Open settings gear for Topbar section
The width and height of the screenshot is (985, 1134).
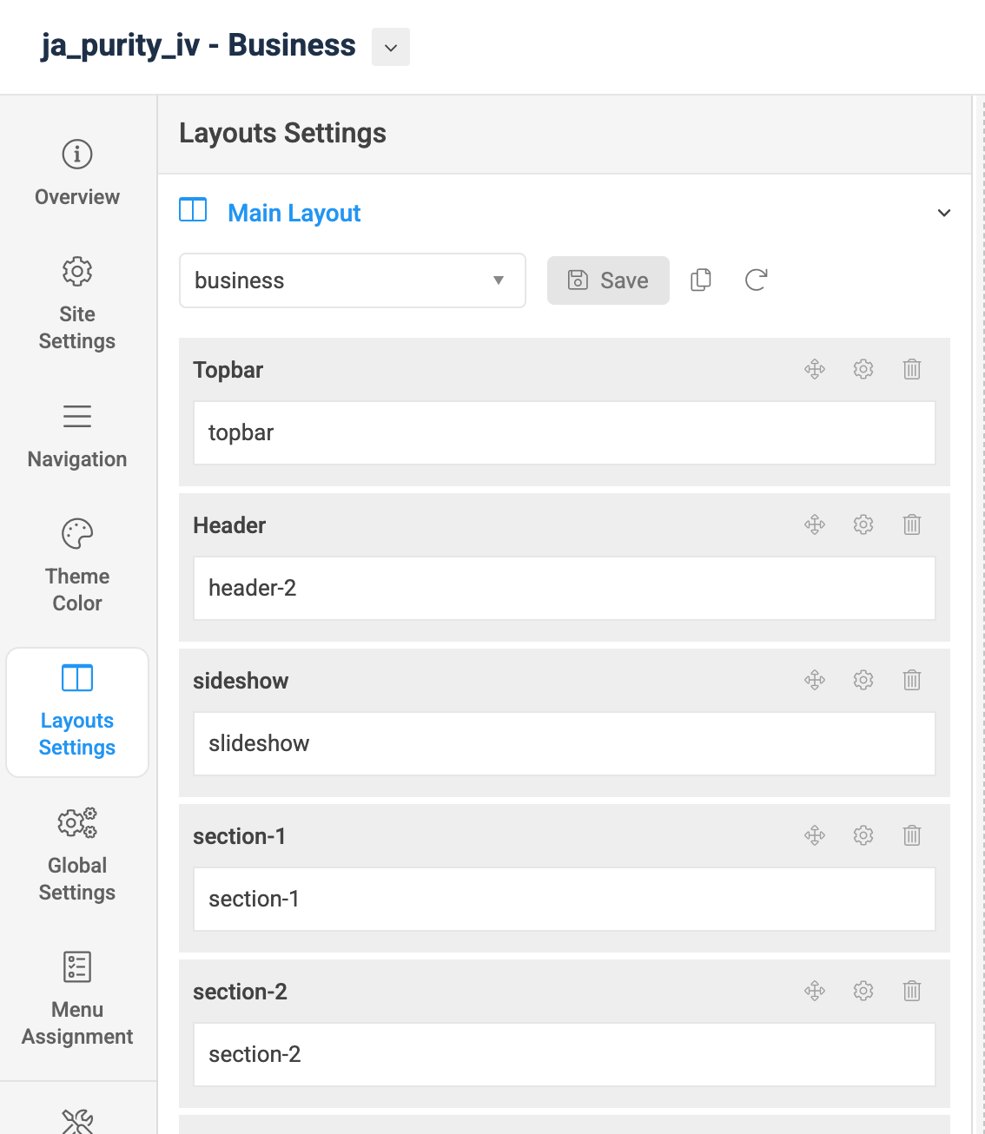[x=863, y=369]
